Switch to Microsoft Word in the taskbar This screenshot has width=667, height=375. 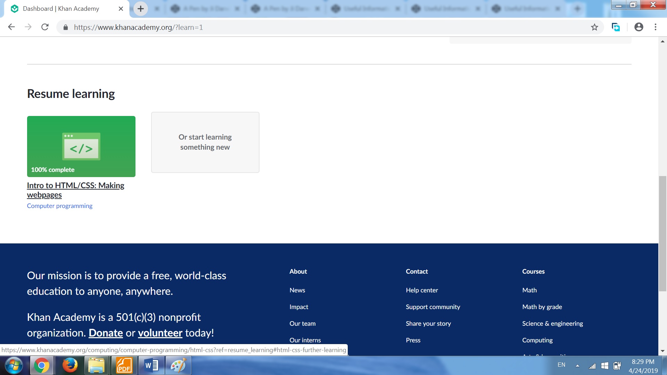[x=151, y=366]
